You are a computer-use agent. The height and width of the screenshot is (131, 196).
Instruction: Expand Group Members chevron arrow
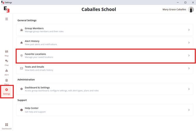[x=189, y=30]
